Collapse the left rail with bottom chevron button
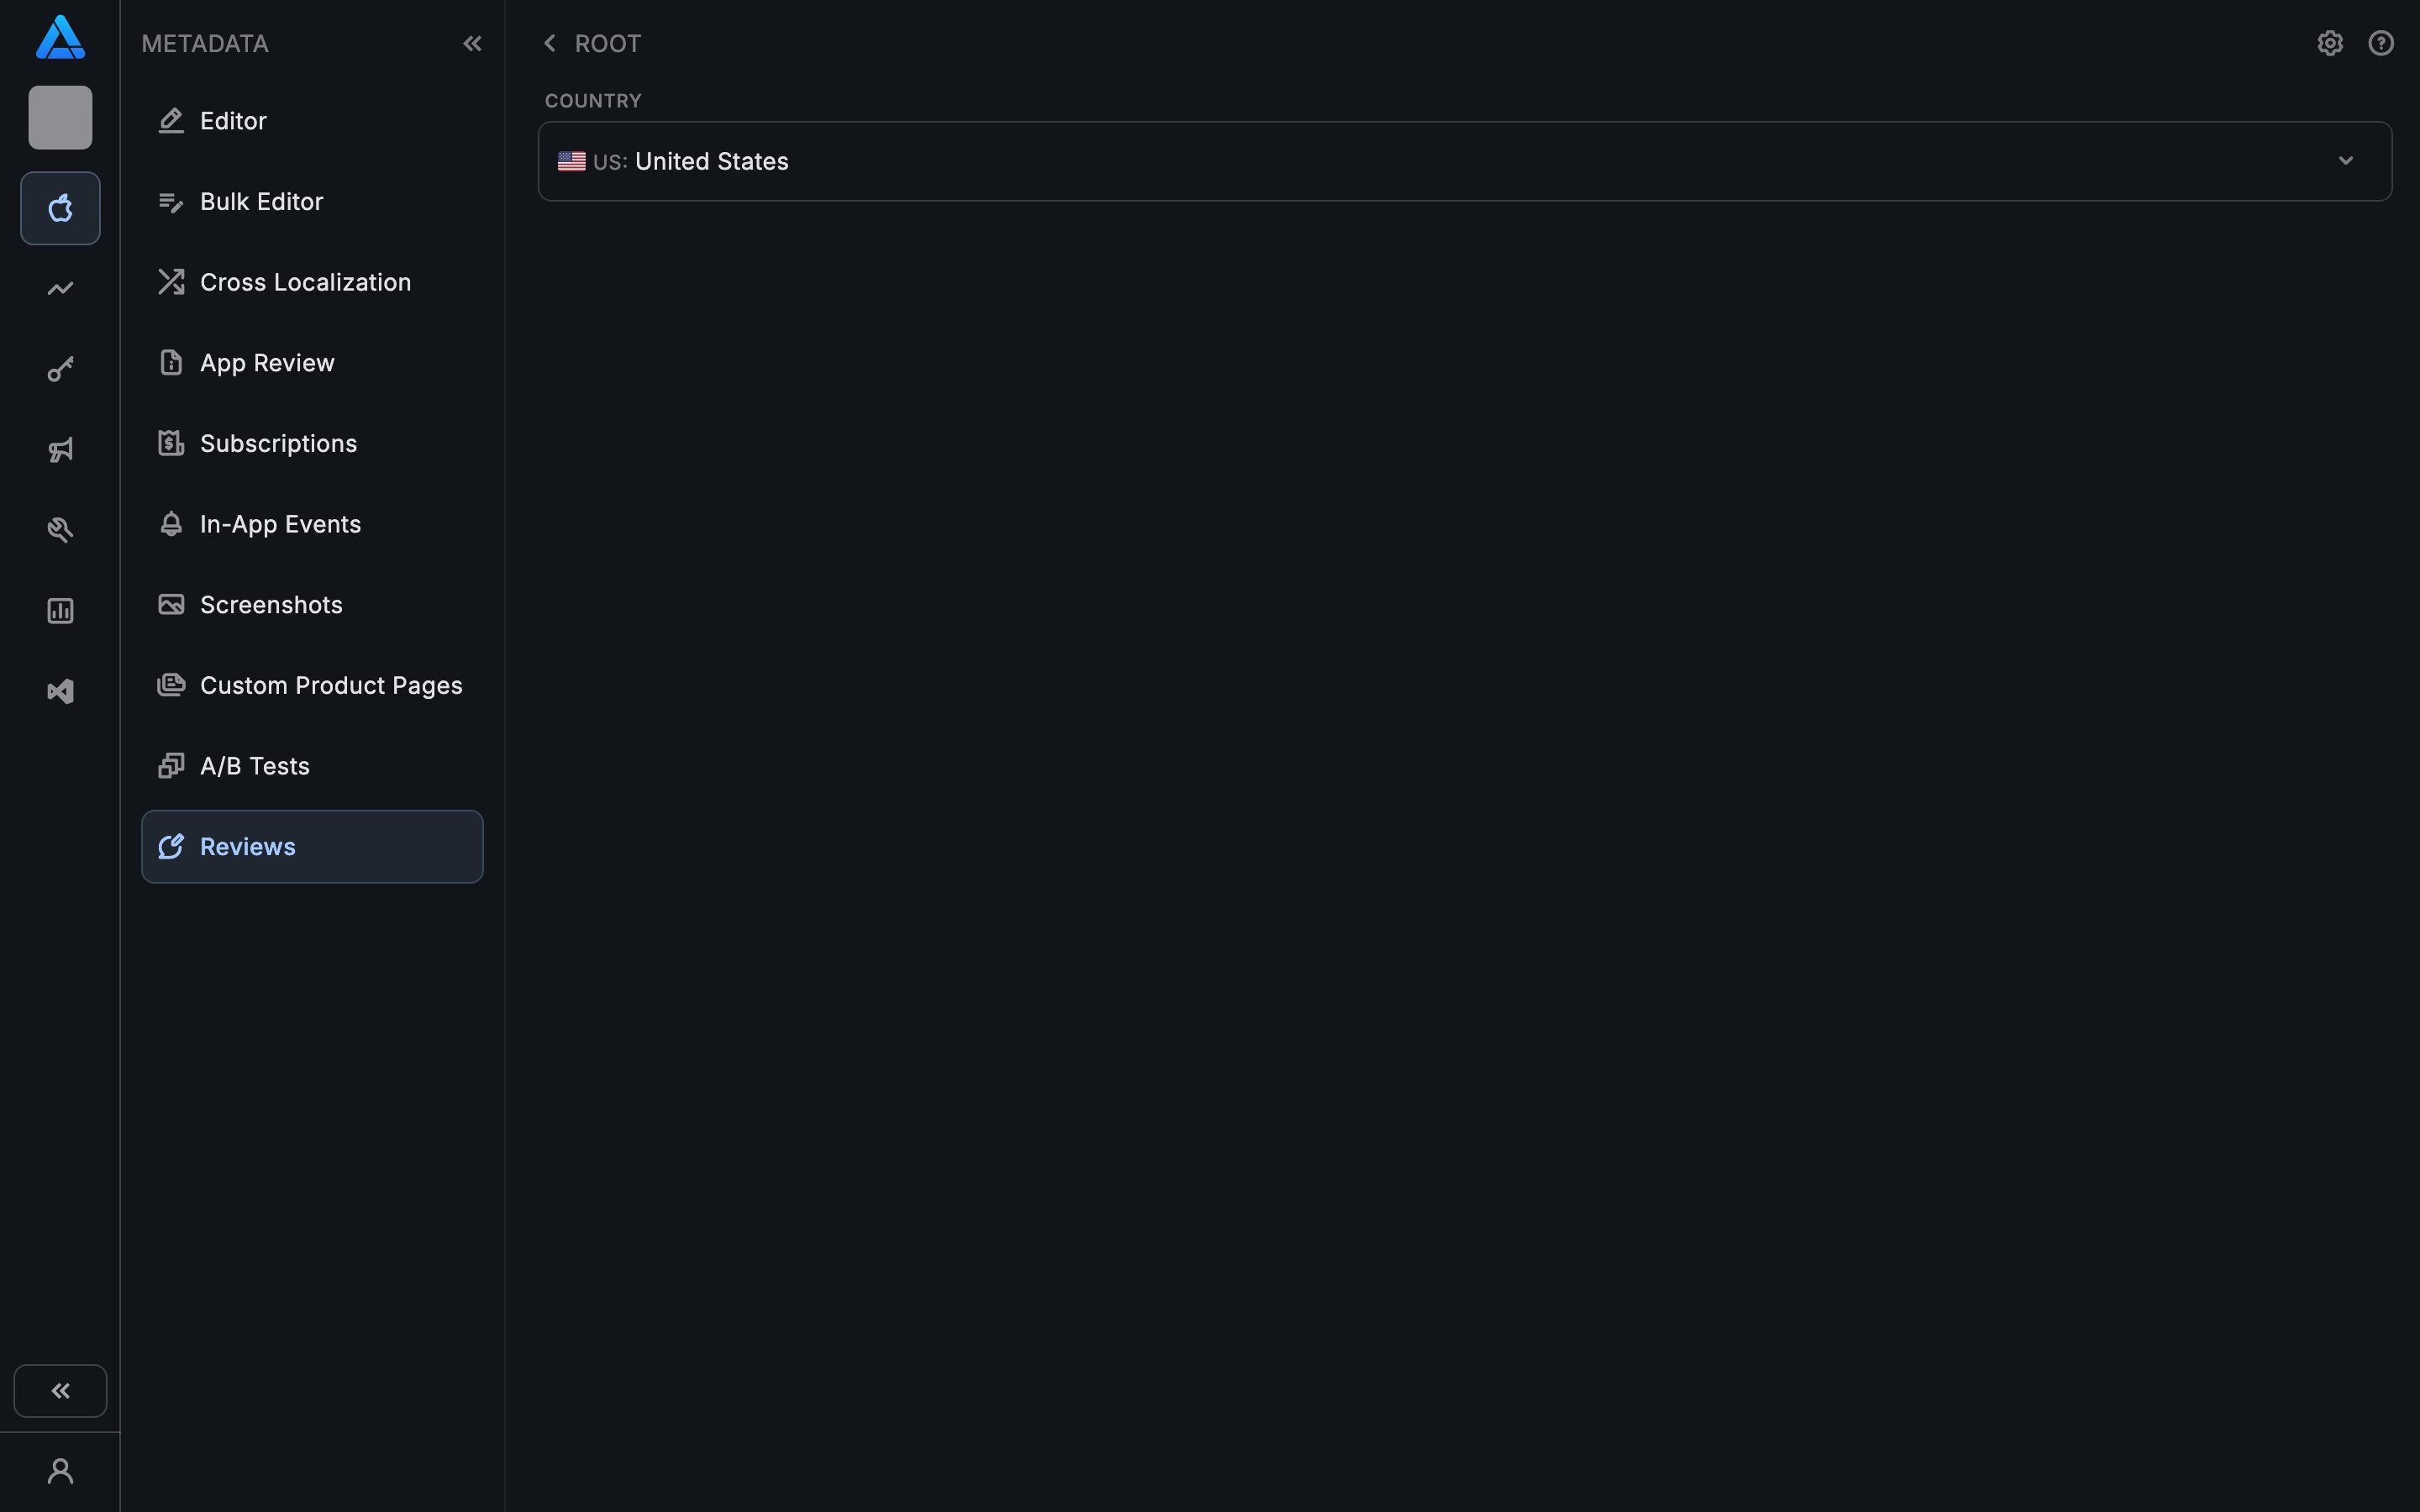 point(60,1390)
